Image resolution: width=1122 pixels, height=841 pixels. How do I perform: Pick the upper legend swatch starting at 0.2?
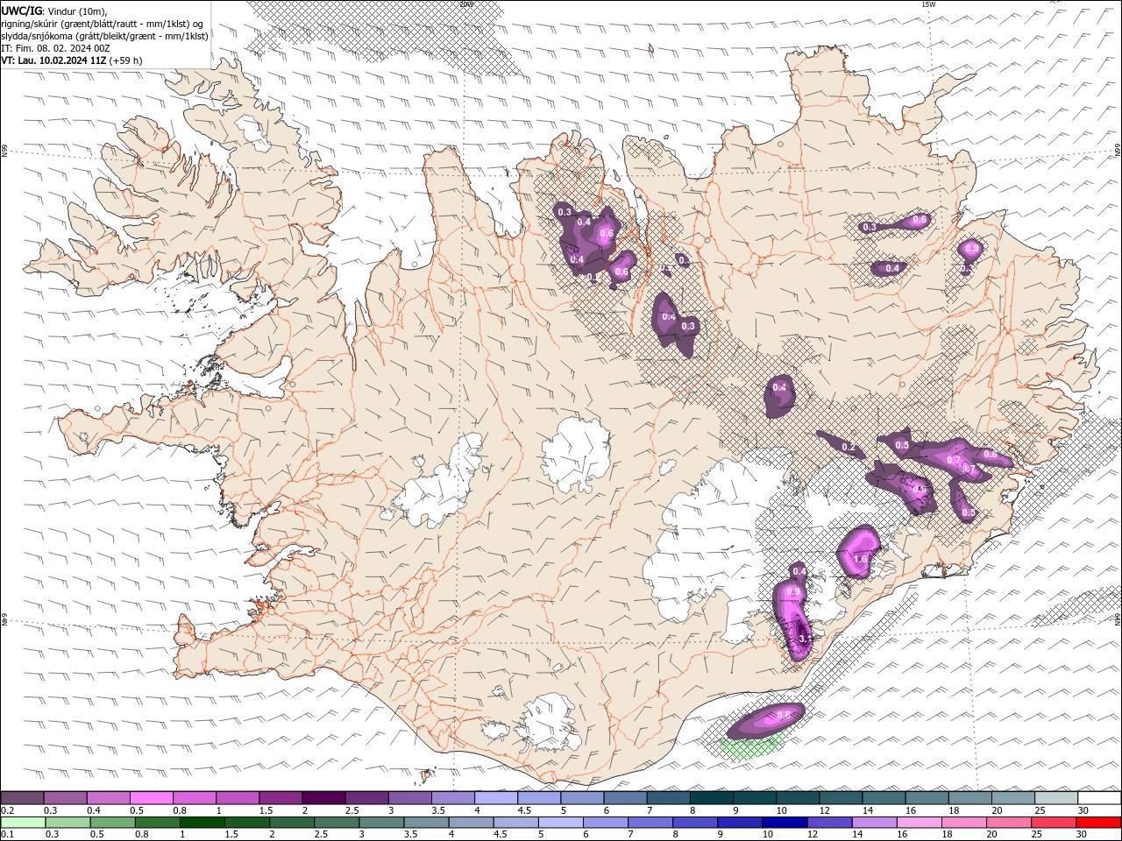coord(22,798)
